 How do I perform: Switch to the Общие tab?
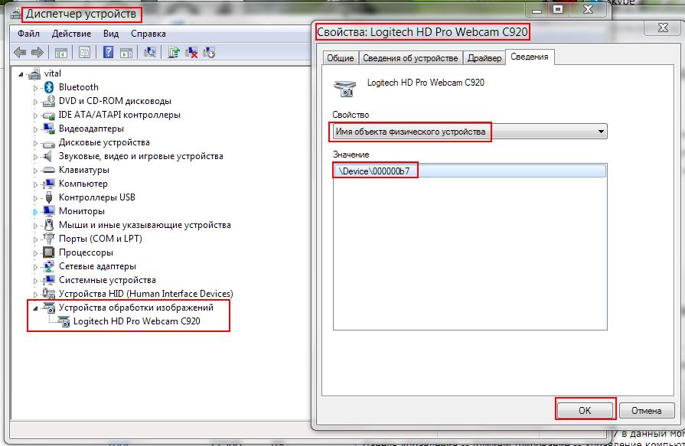pyautogui.click(x=341, y=58)
